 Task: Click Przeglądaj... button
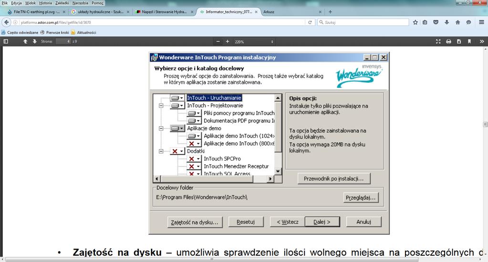pos(361,198)
